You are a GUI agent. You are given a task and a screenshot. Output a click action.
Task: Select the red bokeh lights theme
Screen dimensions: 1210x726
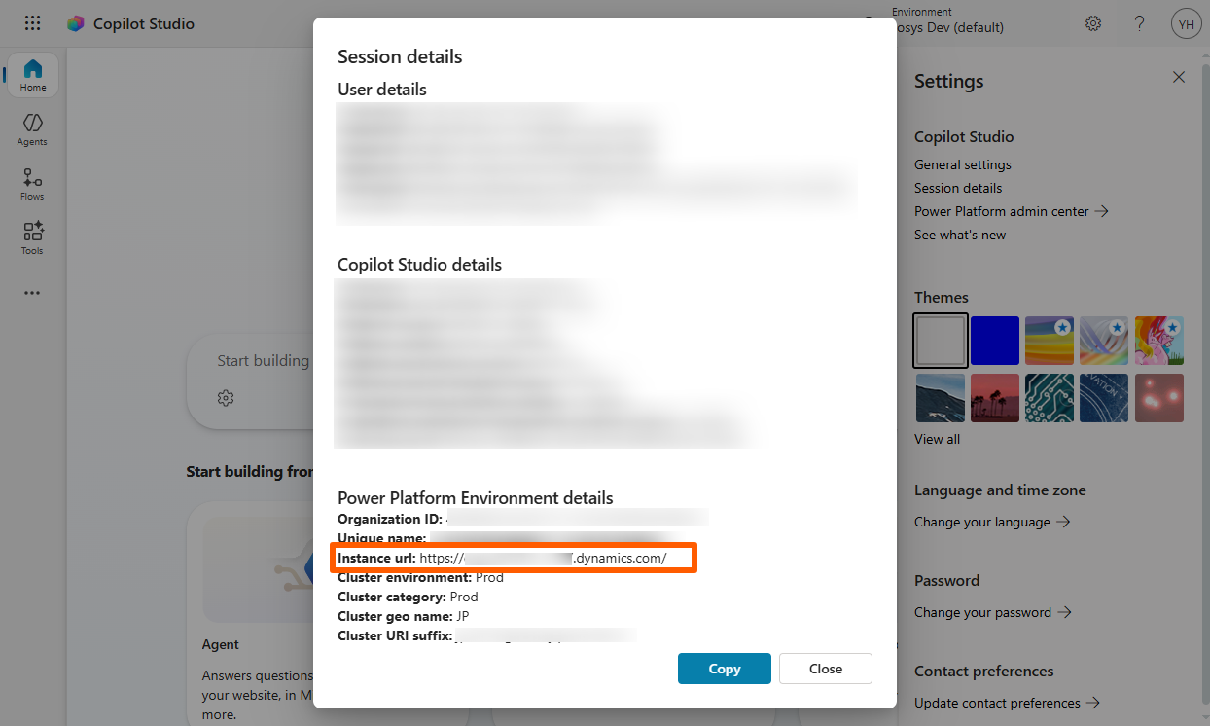(1158, 397)
